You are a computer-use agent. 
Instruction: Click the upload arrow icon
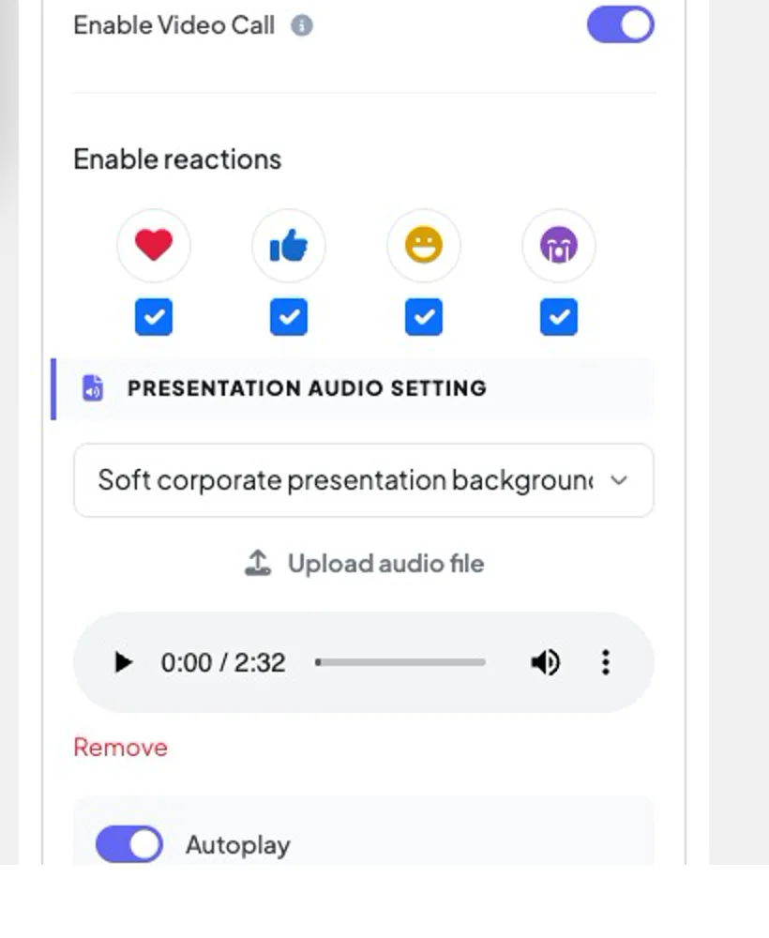(x=258, y=563)
